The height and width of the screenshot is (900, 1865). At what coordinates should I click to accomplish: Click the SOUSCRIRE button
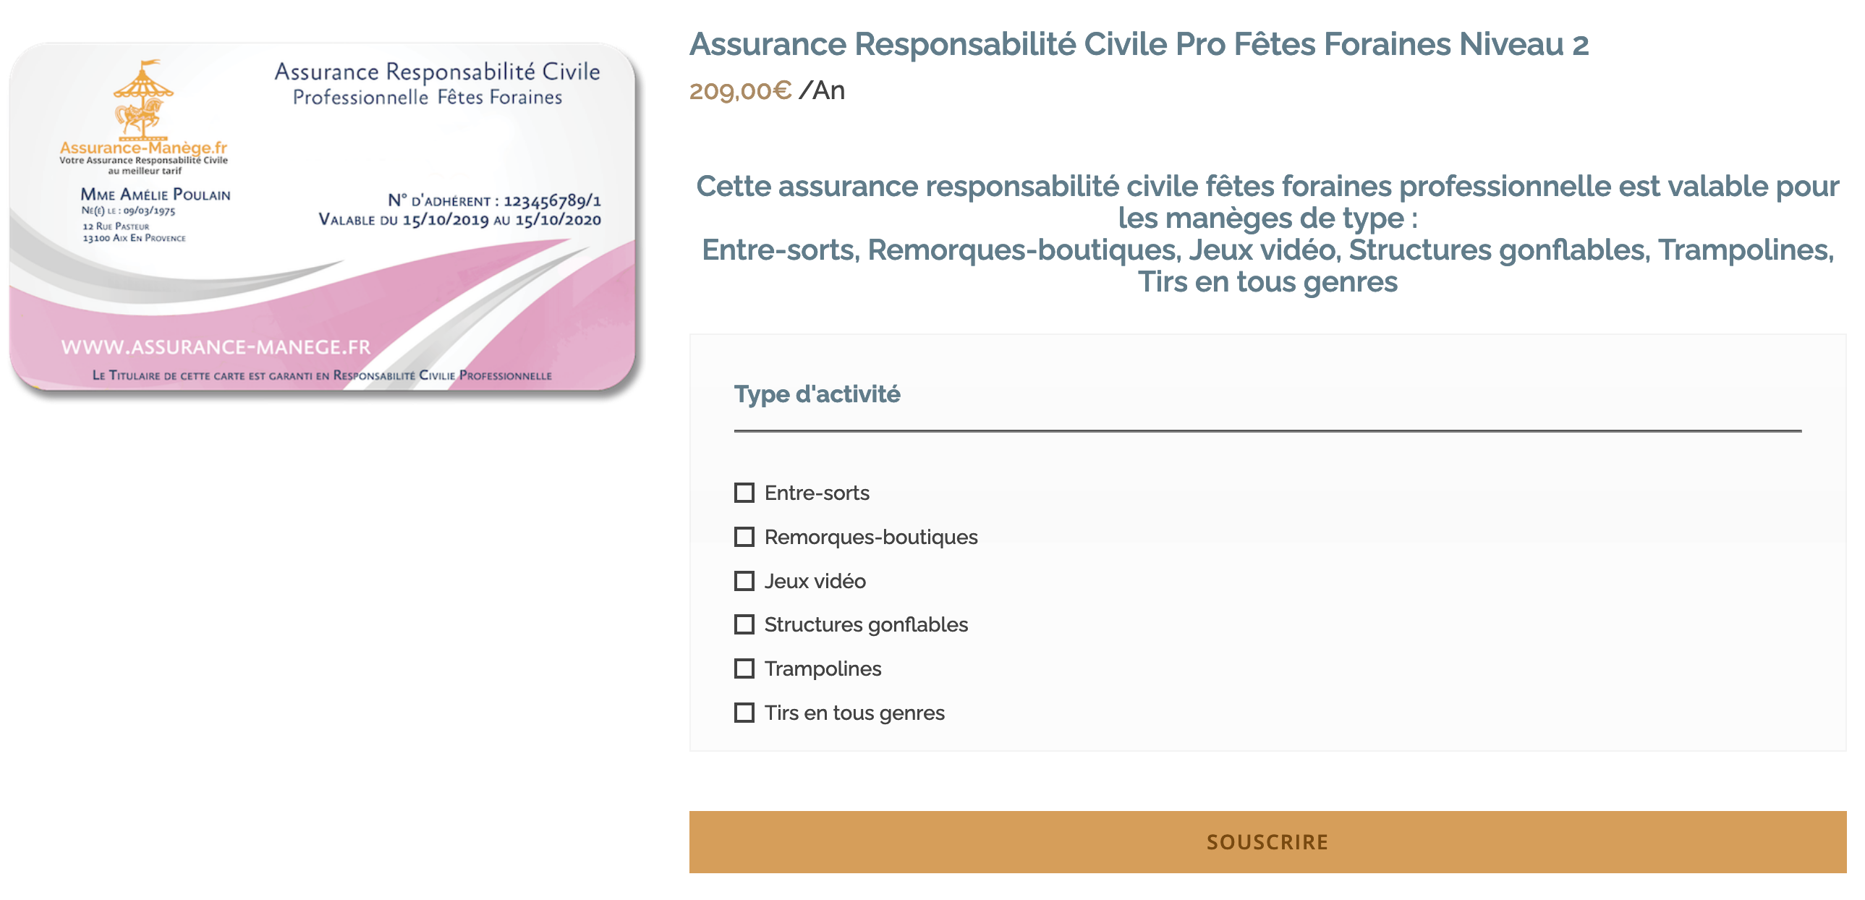(1266, 841)
